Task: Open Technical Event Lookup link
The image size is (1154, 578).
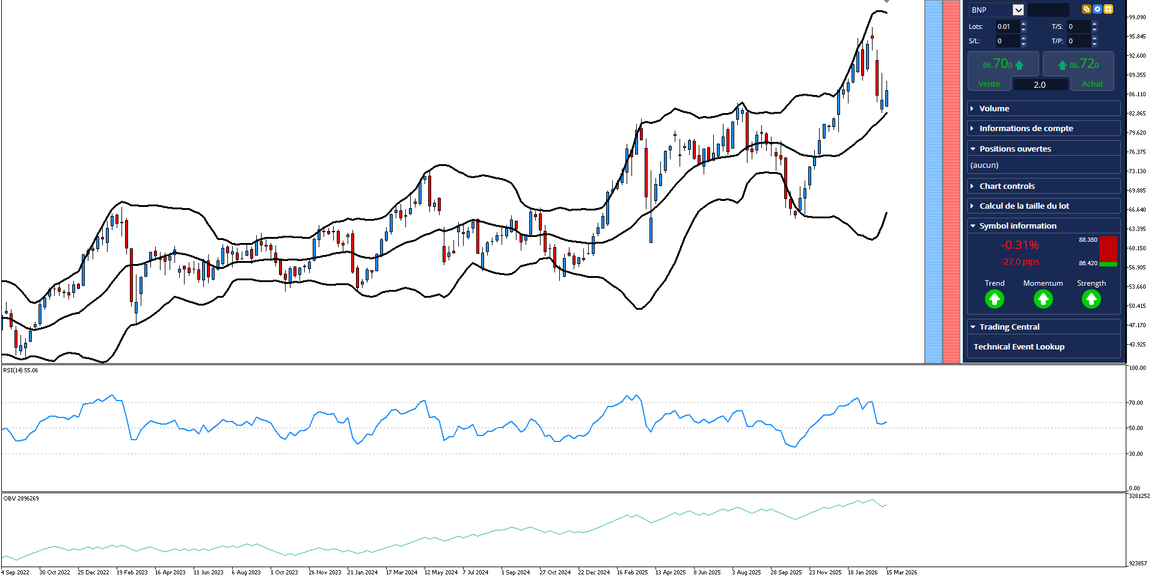Action: (1019, 346)
